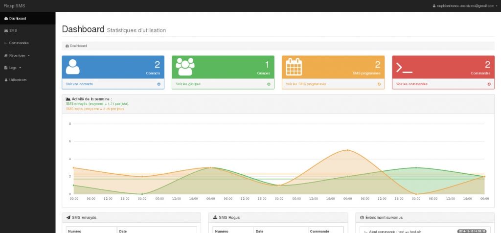Click the paper plane icon beside SMS Envoyés
This screenshot has height=233, width=501.
click(x=68, y=217)
